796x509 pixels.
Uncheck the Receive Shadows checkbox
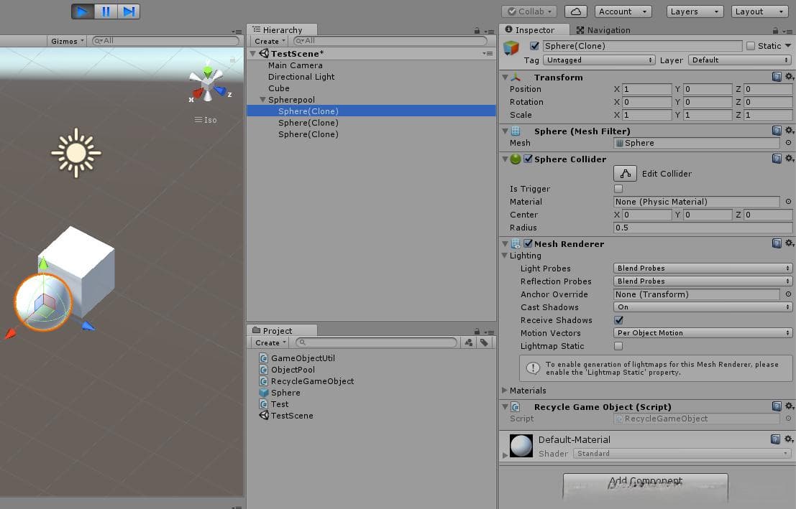click(x=618, y=320)
